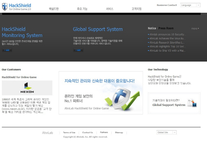Viewport: 207px width, 148px height.
Task: Click the document support icon in banner
Action: [192, 103]
